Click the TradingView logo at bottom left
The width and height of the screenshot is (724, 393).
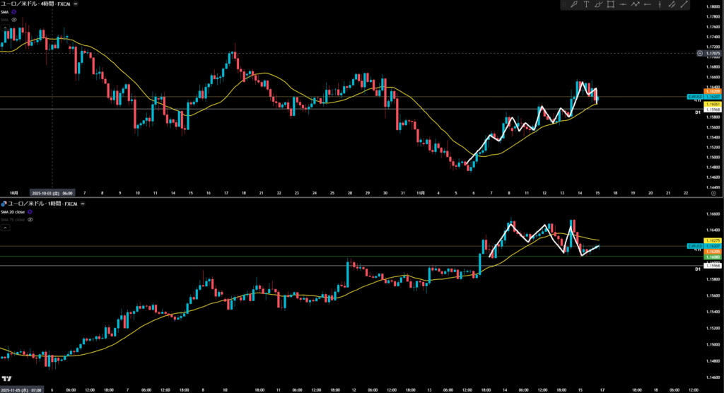6,378
